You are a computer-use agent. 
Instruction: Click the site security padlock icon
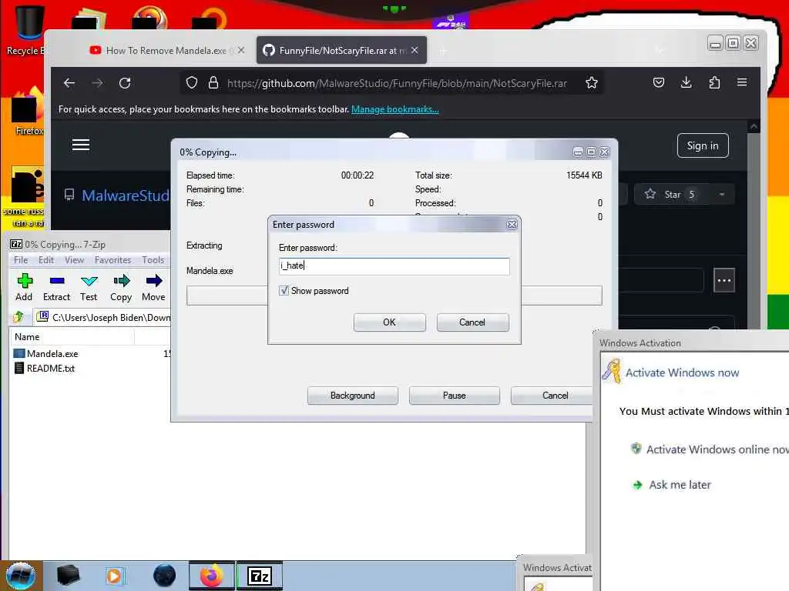pyautogui.click(x=213, y=83)
